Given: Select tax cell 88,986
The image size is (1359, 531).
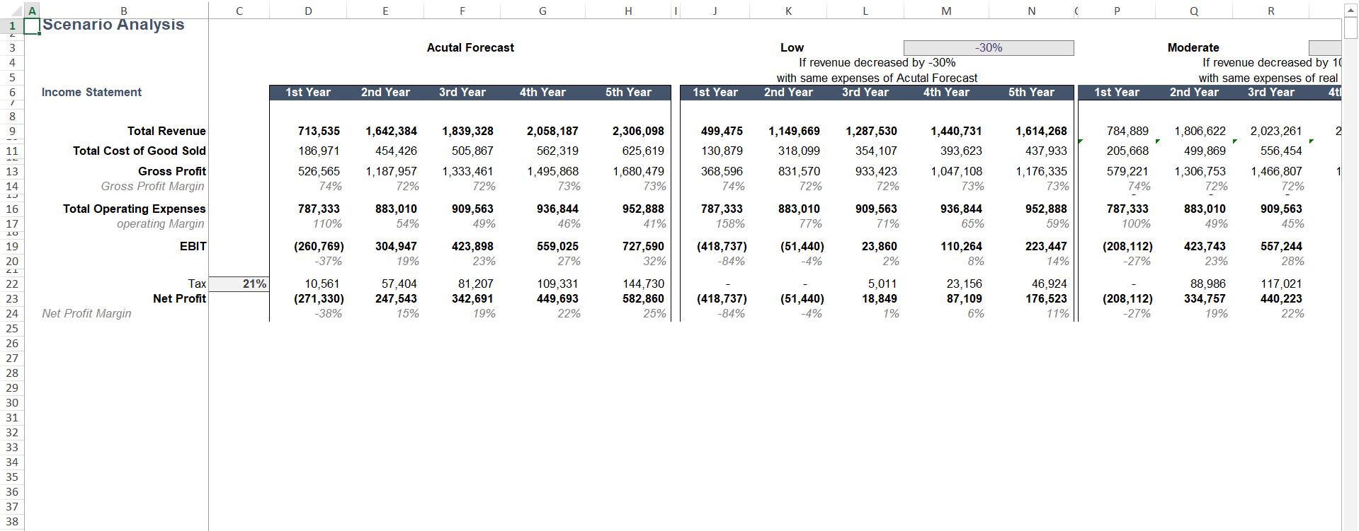Looking at the screenshot, I should coord(1207,284).
